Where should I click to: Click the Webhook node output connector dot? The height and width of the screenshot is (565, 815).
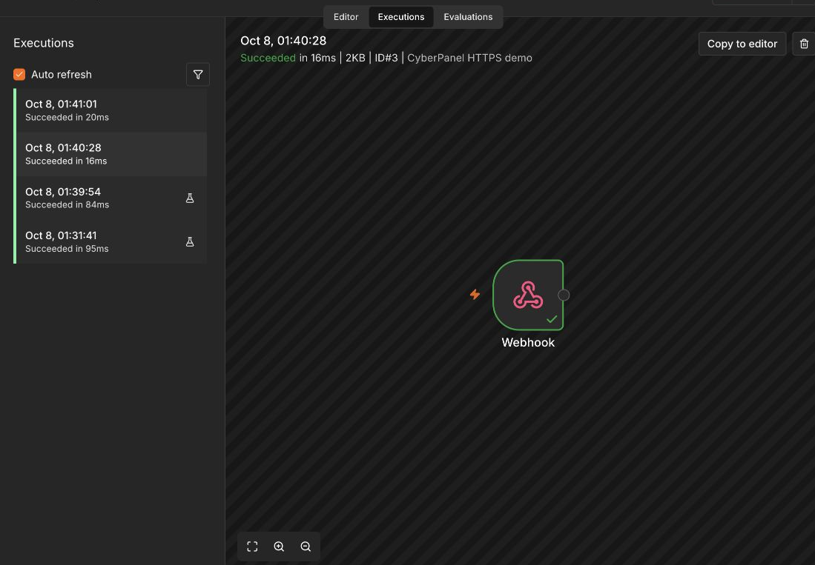tap(564, 295)
